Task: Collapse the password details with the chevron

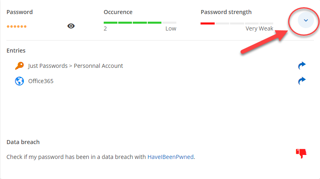Action: pos(305,20)
